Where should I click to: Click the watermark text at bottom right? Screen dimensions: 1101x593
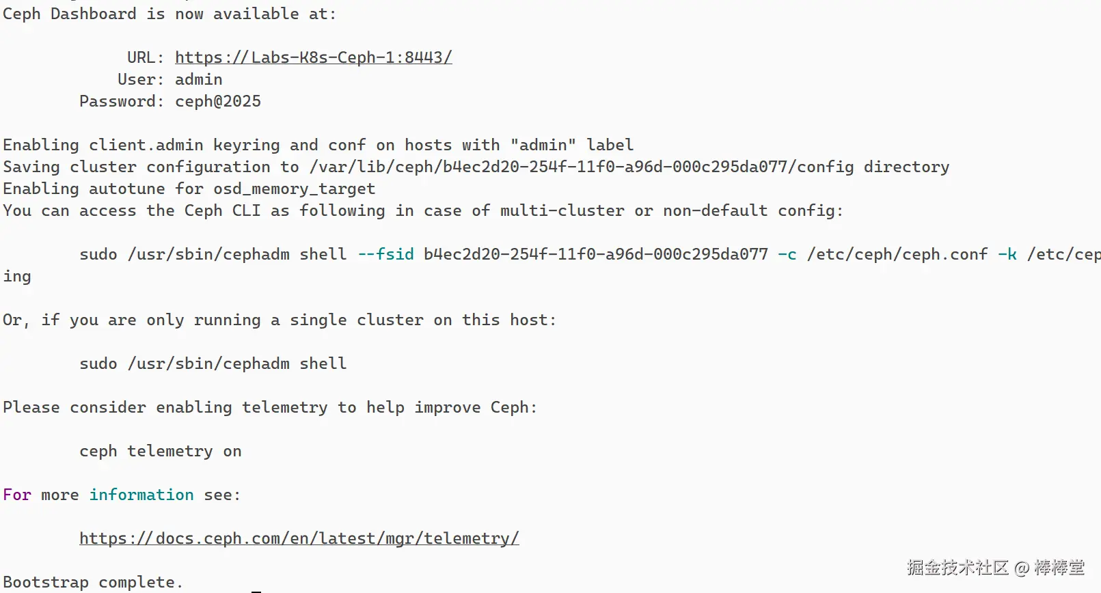(x=996, y=567)
